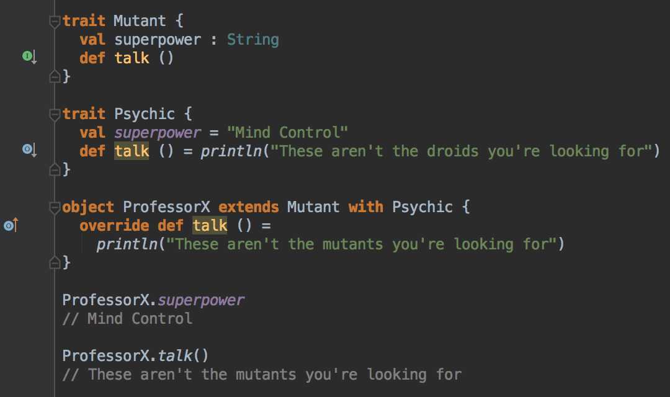Click the closing fold marker of trait Psychic

(55, 169)
